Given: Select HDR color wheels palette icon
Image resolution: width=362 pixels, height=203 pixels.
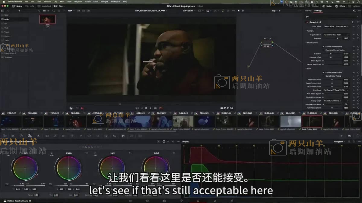Looking at the screenshot, I should coord(29,136).
